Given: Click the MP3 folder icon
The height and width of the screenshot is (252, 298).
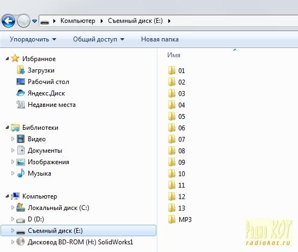Looking at the screenshot, I should pos(172,219).
